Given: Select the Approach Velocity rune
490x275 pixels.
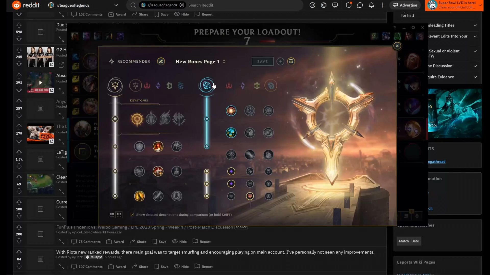Looking at the screenshot, I should (250, 155).
